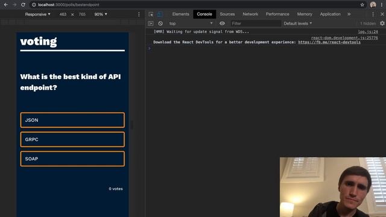This screenshot has width=386, height=217.
Task: Vote for the GRPC option
Action: (x=72, y=139)
